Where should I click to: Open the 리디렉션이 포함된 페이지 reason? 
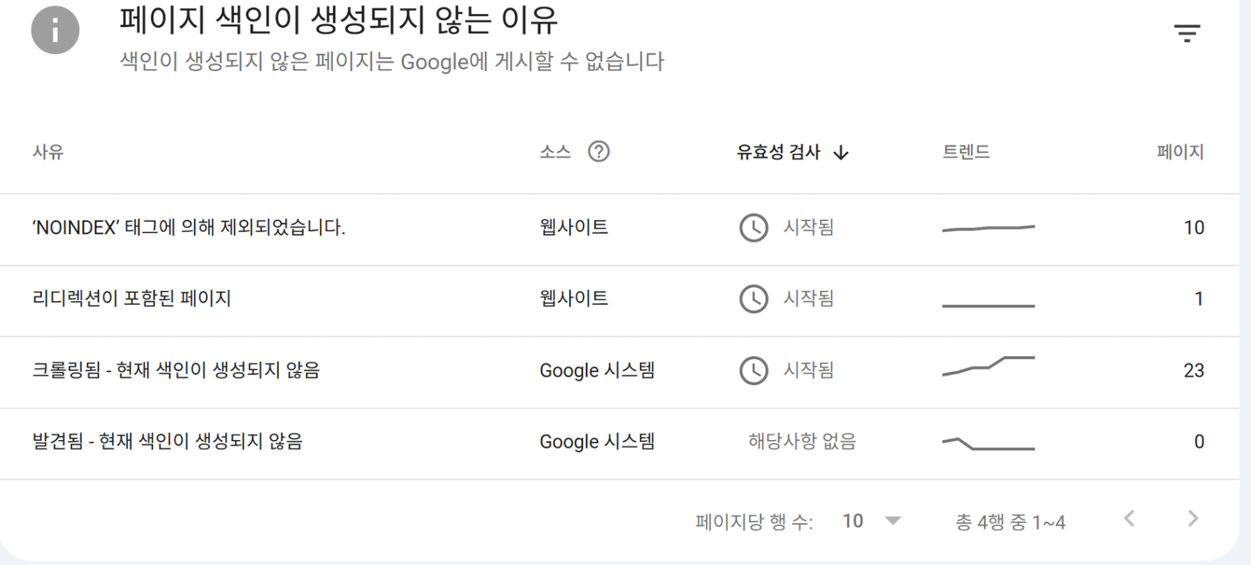click(x=132, y=298)
